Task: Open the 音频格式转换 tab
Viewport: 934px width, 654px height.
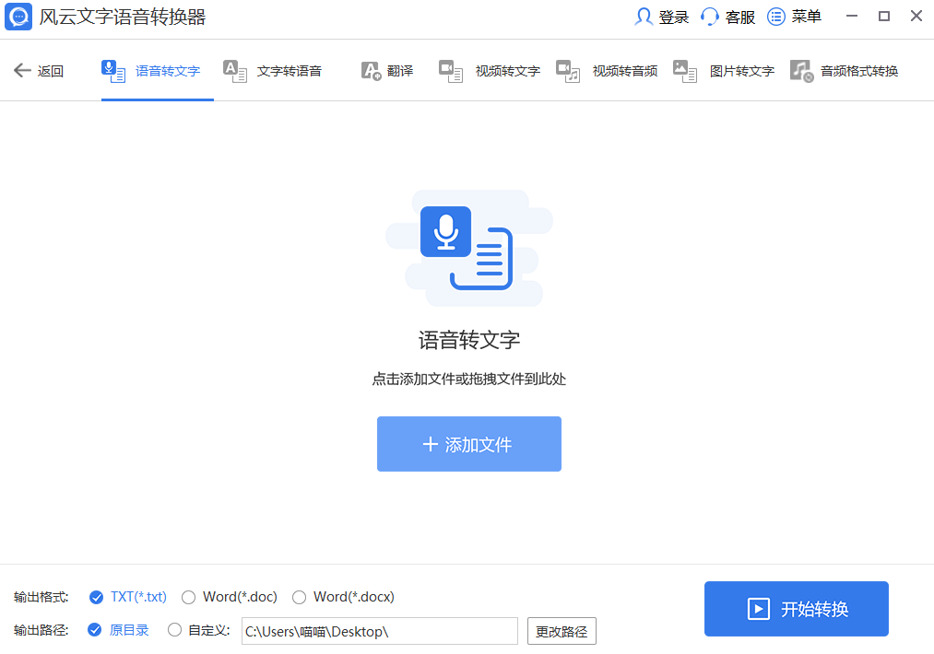Action: [846, 70]
